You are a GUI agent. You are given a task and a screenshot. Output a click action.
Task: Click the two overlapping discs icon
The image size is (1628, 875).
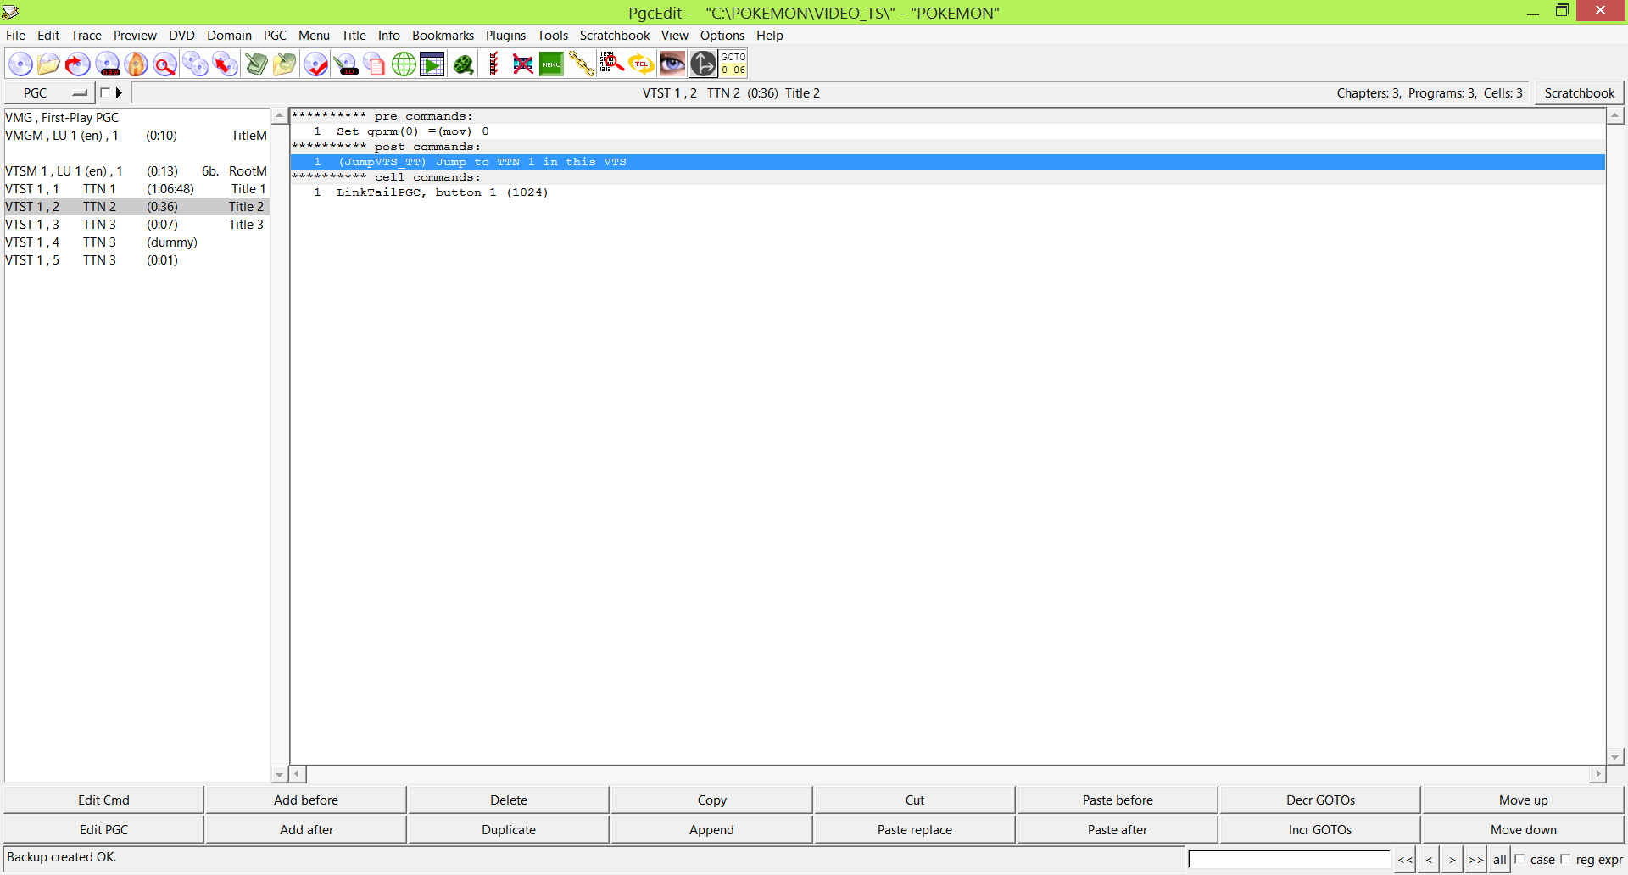pyautogui.click(x=195, y=64)
